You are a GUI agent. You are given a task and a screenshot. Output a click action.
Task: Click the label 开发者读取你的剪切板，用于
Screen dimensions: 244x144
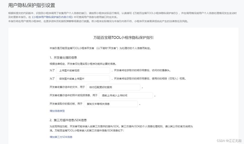(66, 104)
